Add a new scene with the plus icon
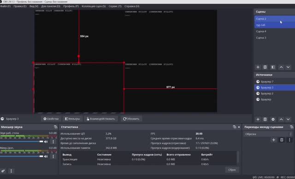This screenshot has width=295, height=179. coord(258,67)
